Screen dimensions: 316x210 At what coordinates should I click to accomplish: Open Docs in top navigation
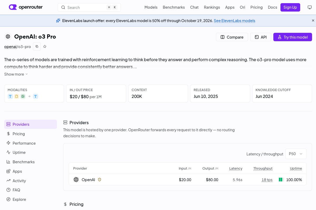click(272, 7)
